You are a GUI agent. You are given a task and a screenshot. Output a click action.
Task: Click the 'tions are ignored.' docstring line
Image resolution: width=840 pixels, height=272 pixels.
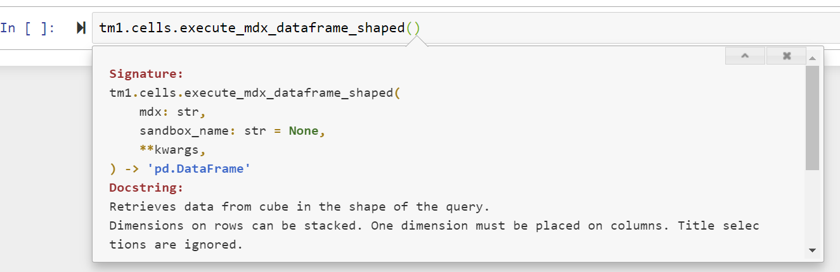coord(176,245)
